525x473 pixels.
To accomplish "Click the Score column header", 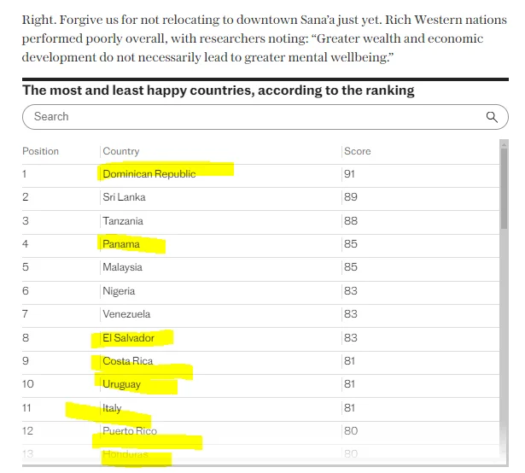I will click(x=357, y=151).
